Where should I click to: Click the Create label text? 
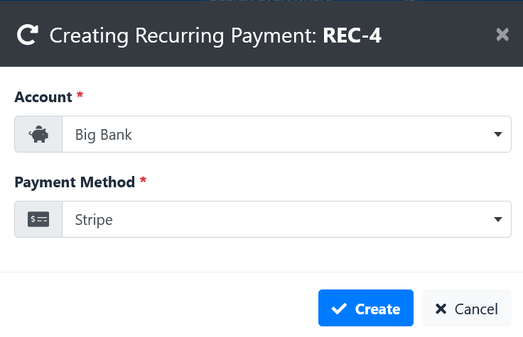pos(377,309)
